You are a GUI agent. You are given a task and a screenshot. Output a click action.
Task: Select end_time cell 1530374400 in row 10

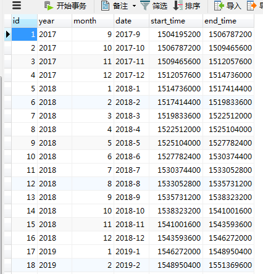click(x=228, y=157)
